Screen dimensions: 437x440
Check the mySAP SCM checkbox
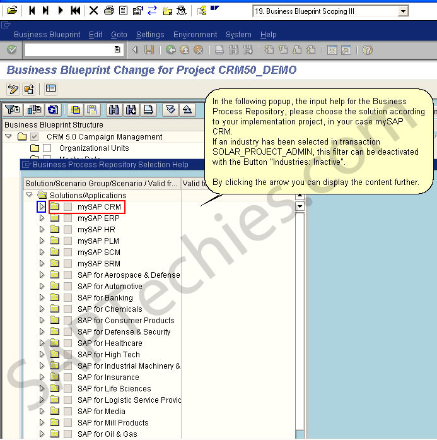click(x=67, y=253)
